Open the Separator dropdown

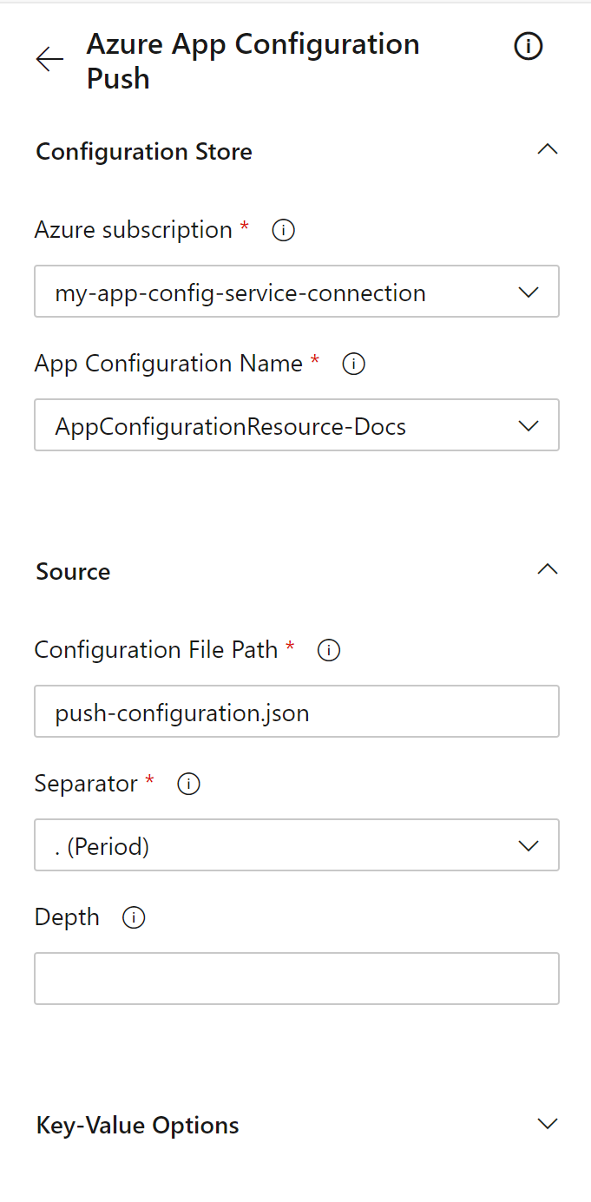(x=529, y=845)
